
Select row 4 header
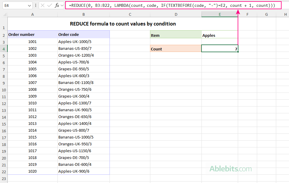(x=4, y=49)
